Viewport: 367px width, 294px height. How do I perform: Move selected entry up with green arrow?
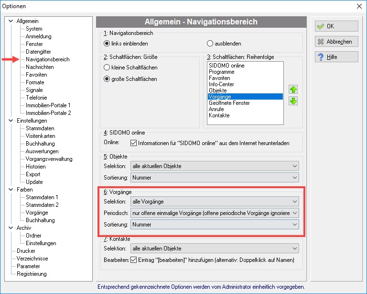tap(293, 90)
